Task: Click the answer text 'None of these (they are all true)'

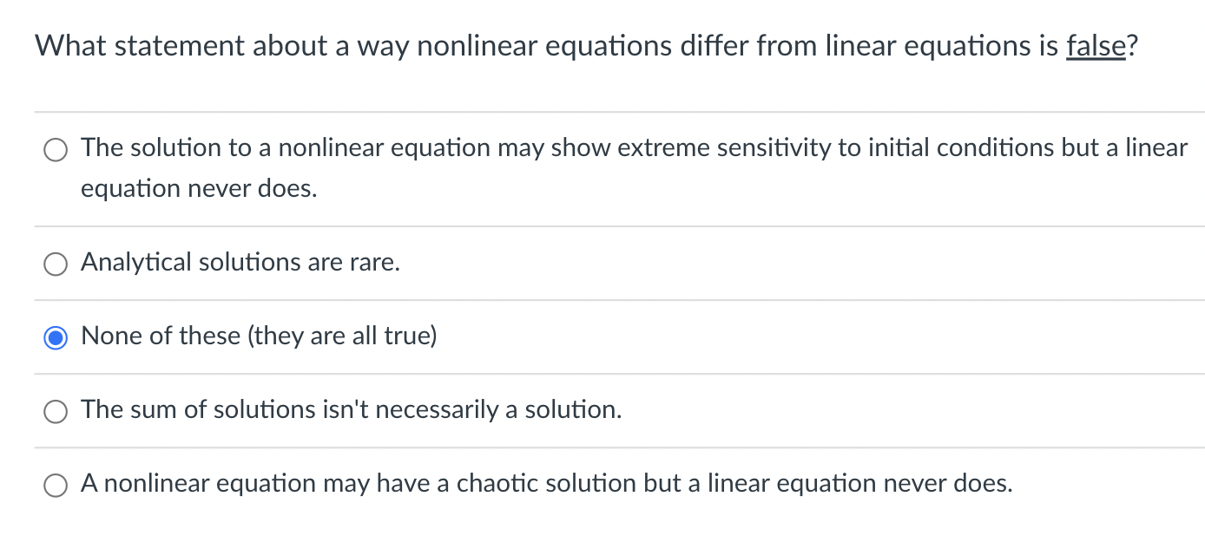Action: pos(258,336)
